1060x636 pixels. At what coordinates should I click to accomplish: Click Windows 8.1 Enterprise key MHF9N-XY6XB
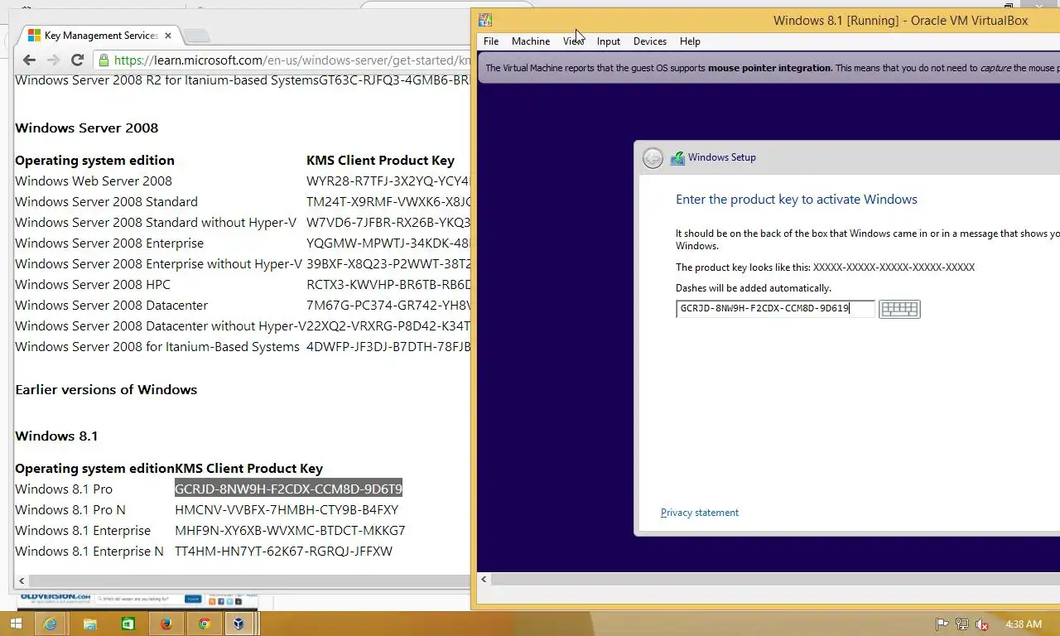pos(290,530)
